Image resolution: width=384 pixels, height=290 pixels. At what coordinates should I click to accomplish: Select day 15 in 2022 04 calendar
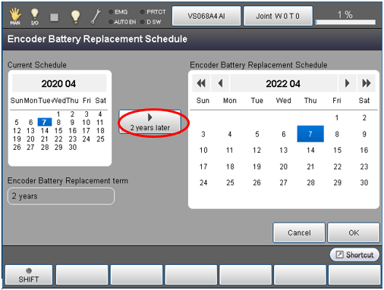pos(337,150)
